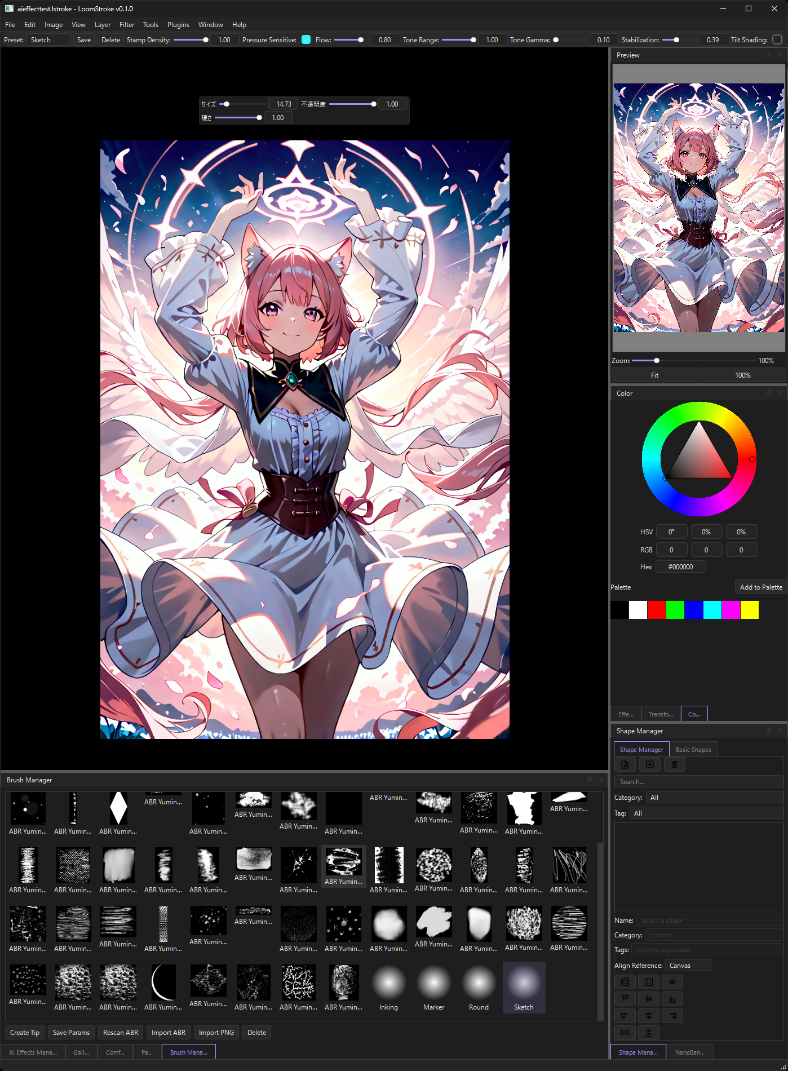Select the yellow palette swatch
The width and height of the screenshot is (788, 1071).
coord(750,610)
